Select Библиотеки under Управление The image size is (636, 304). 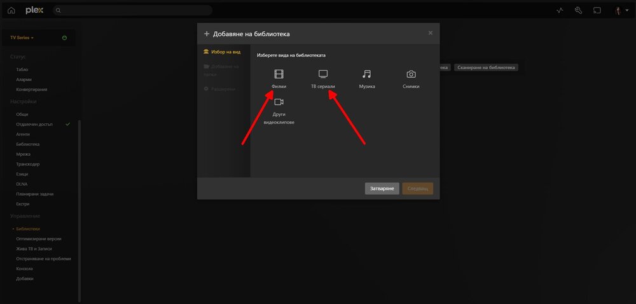(28, 229)
